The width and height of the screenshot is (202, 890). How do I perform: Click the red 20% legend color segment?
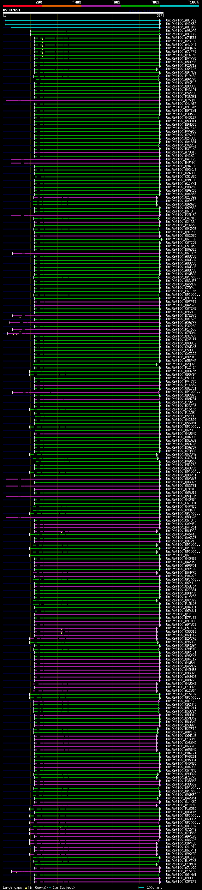pos(22,6)
